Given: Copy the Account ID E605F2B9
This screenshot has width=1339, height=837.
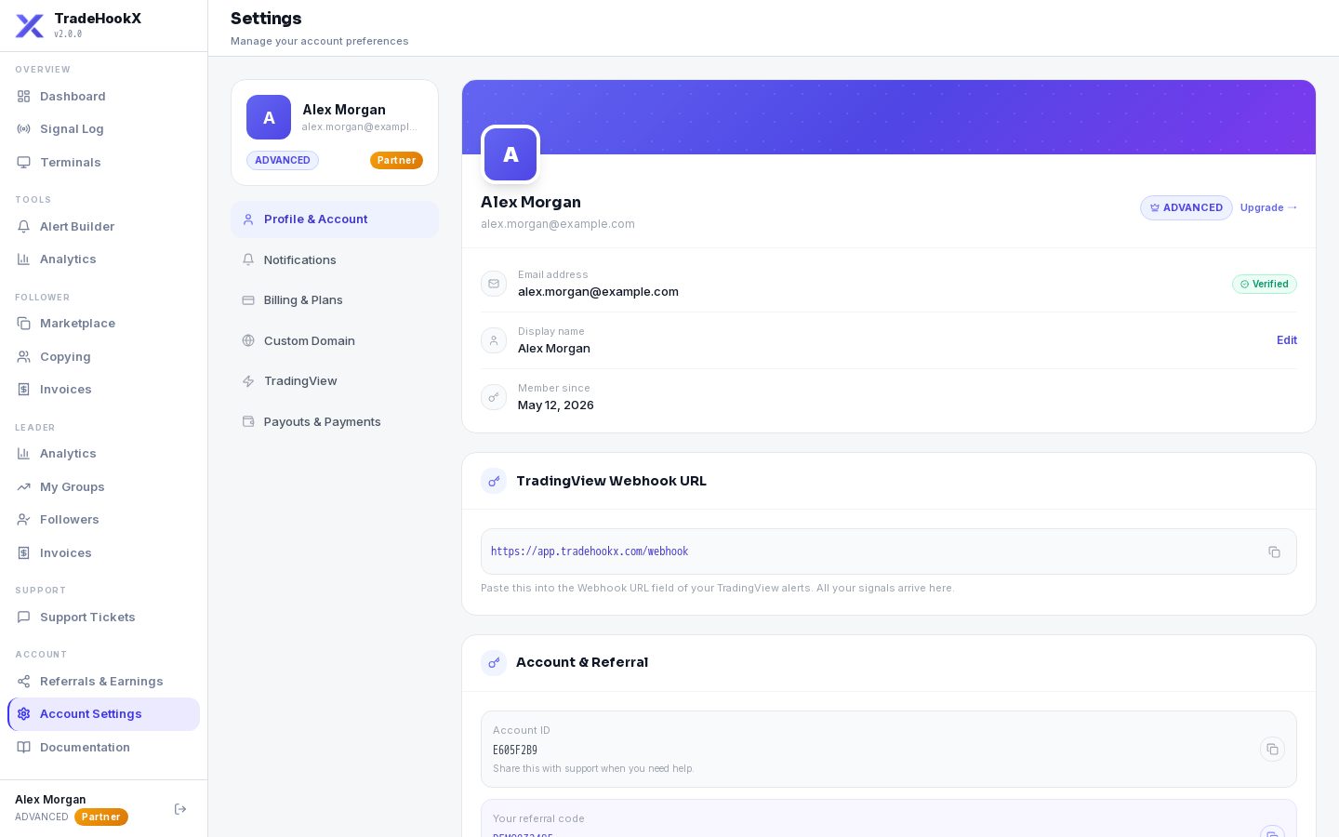Looking at the screenshot, I should tap(1272, 750).
